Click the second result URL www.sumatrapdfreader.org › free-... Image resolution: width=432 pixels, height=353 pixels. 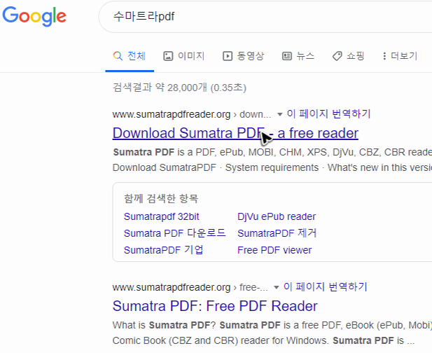tap(190, 287)
